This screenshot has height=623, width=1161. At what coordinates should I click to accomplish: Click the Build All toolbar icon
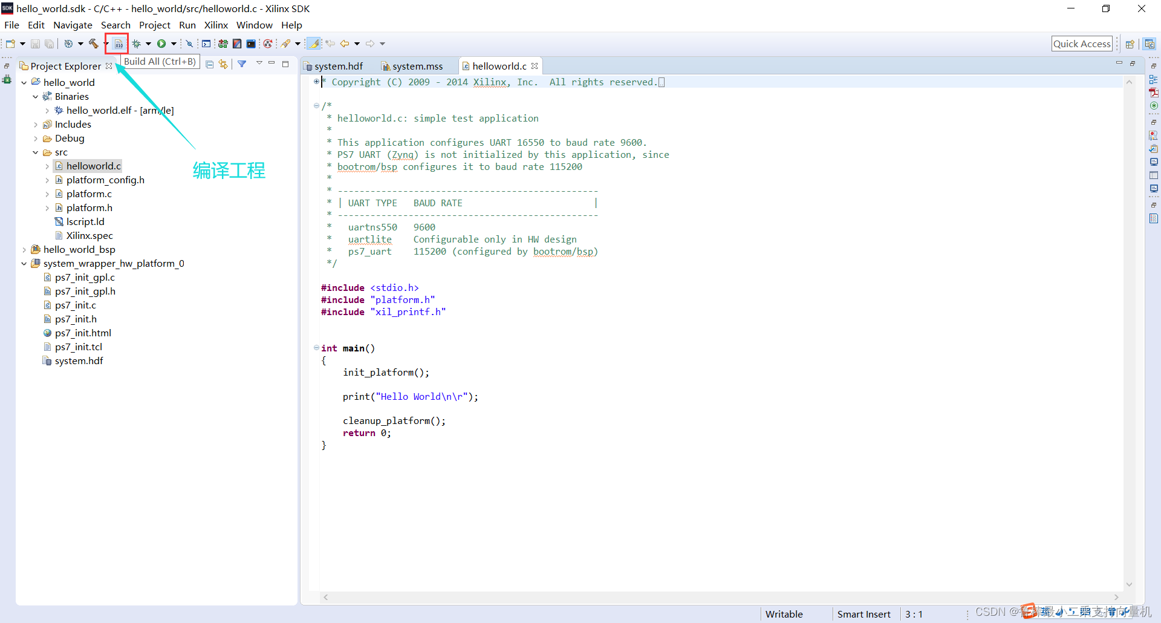[x=119, y=44]
